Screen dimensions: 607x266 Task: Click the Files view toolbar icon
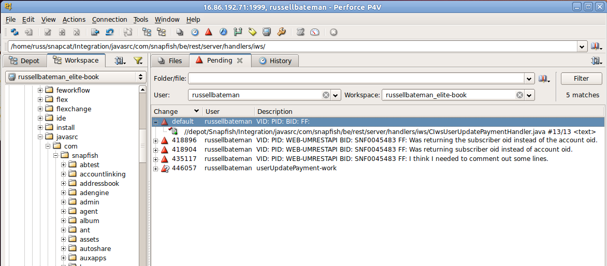tap(180, 32)
